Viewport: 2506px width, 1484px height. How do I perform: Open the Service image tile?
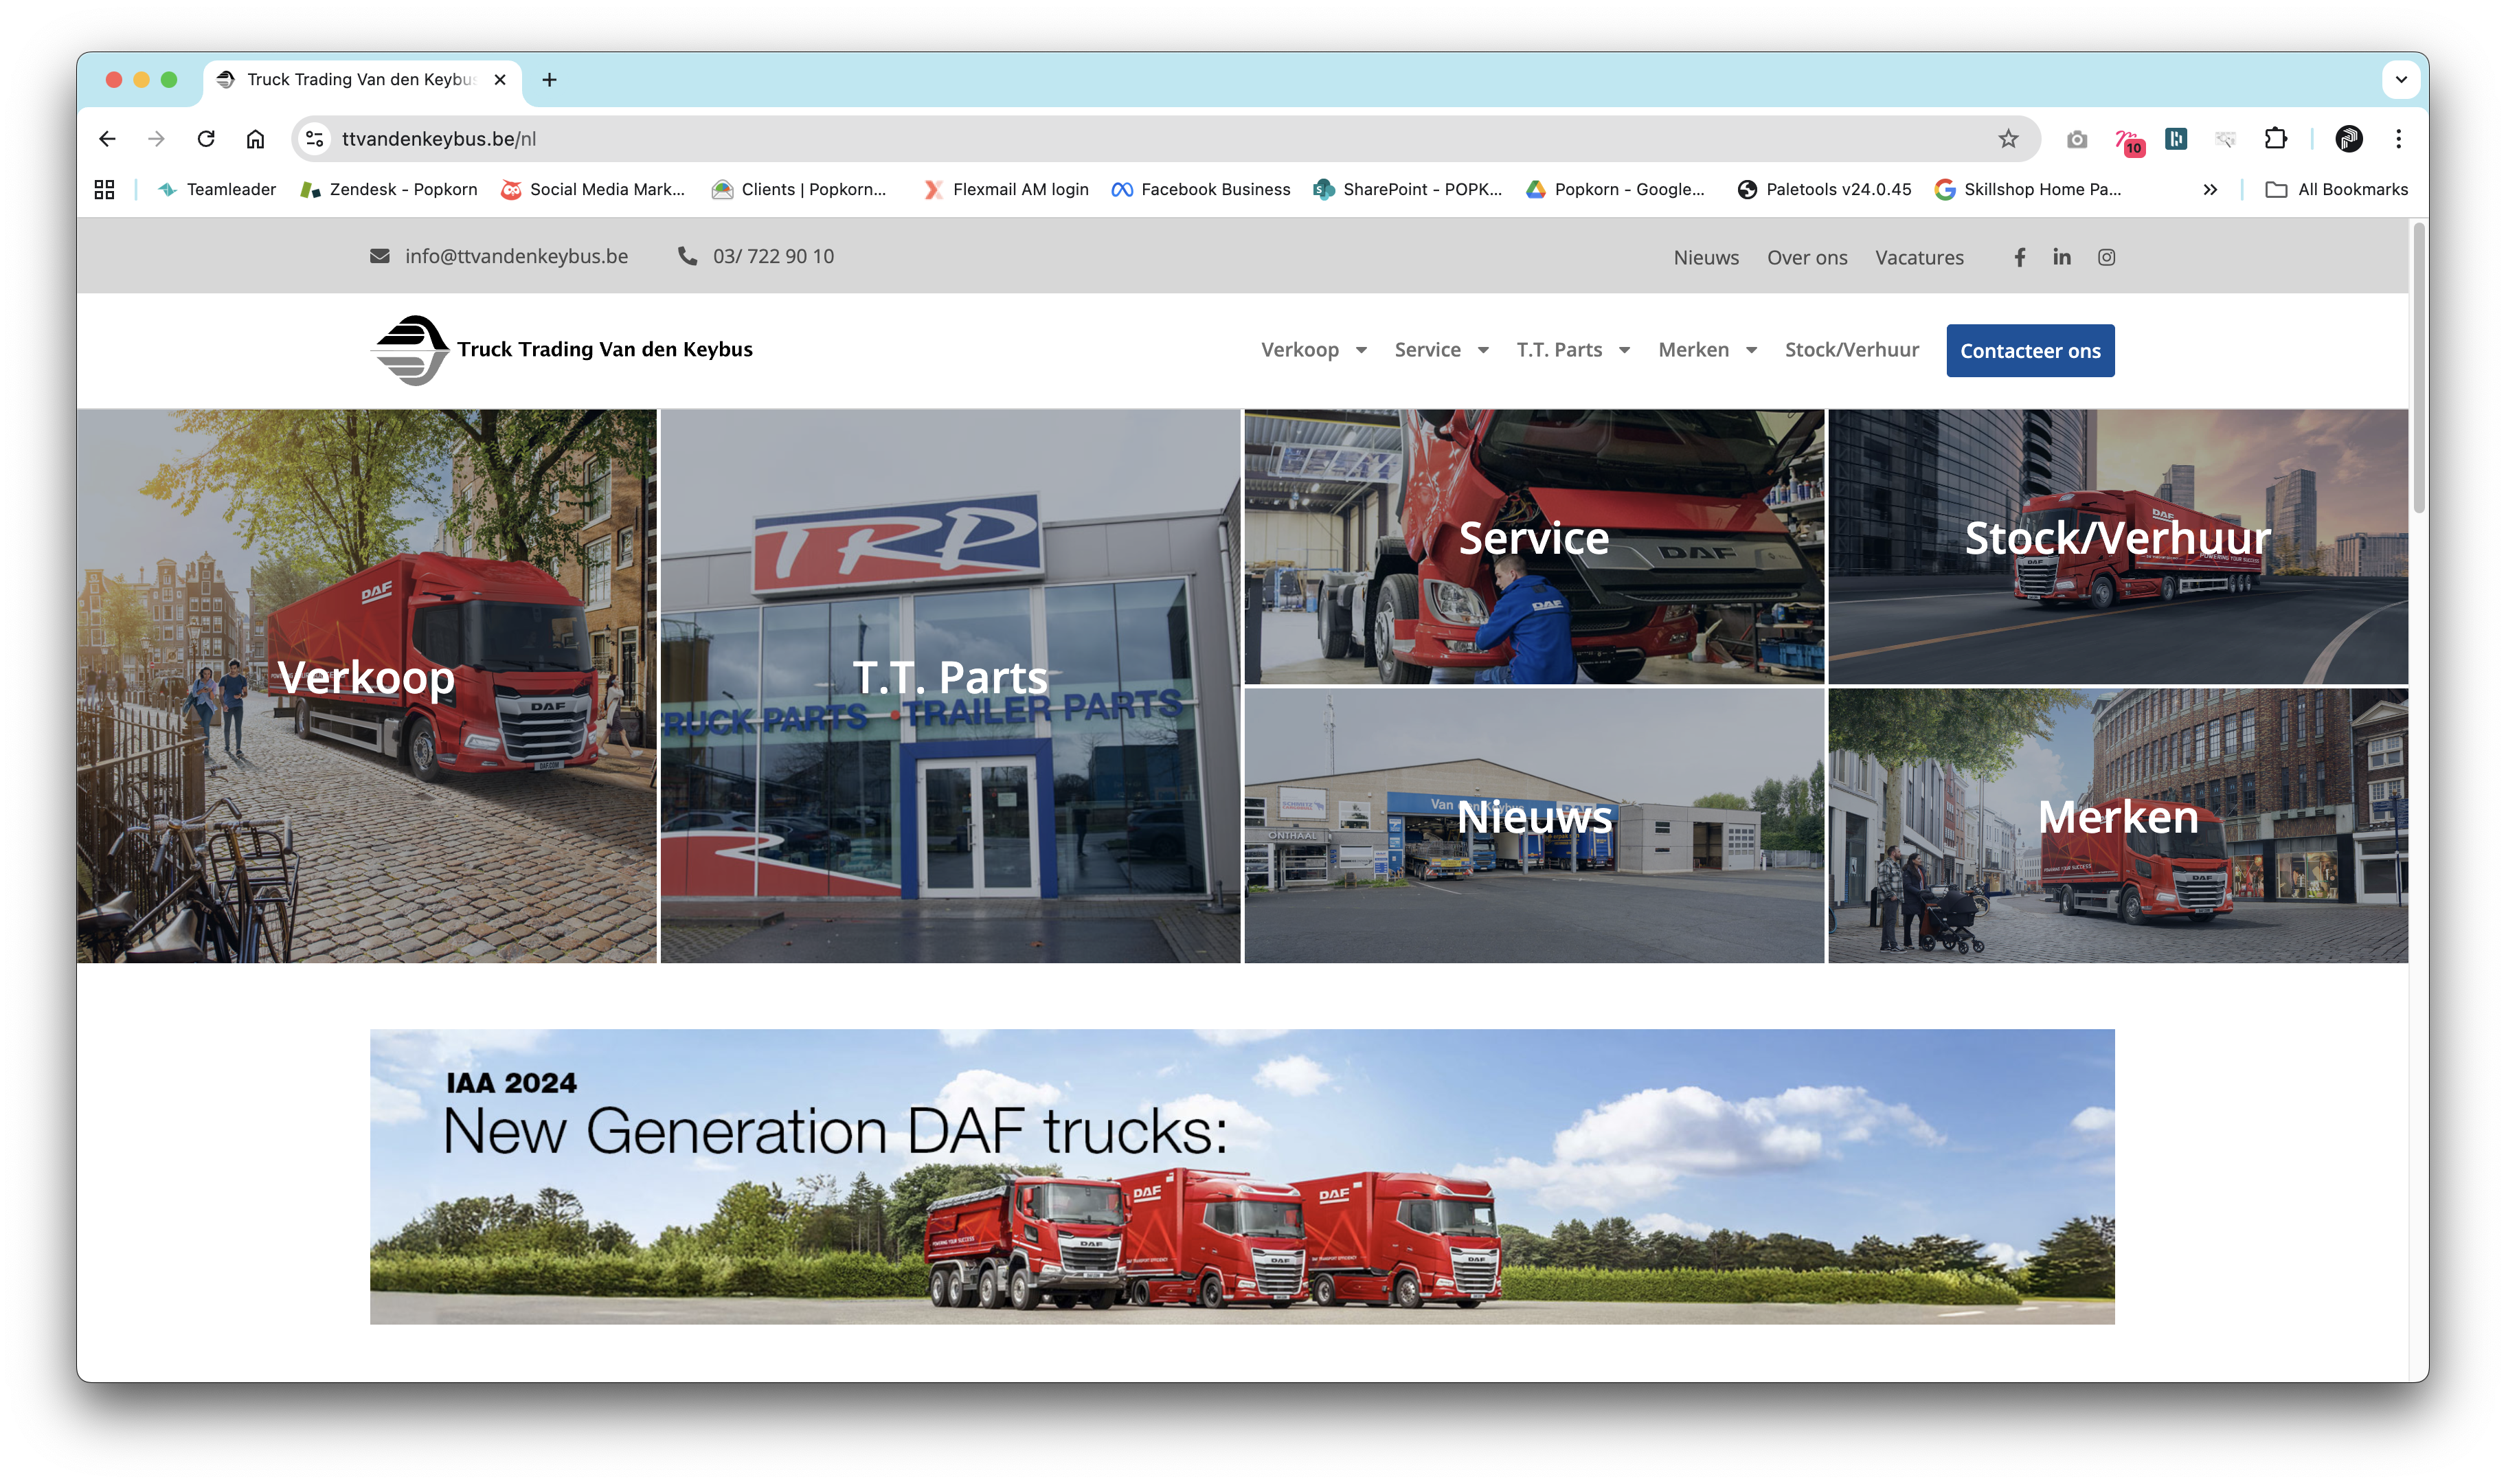[x=1535, y=547]
